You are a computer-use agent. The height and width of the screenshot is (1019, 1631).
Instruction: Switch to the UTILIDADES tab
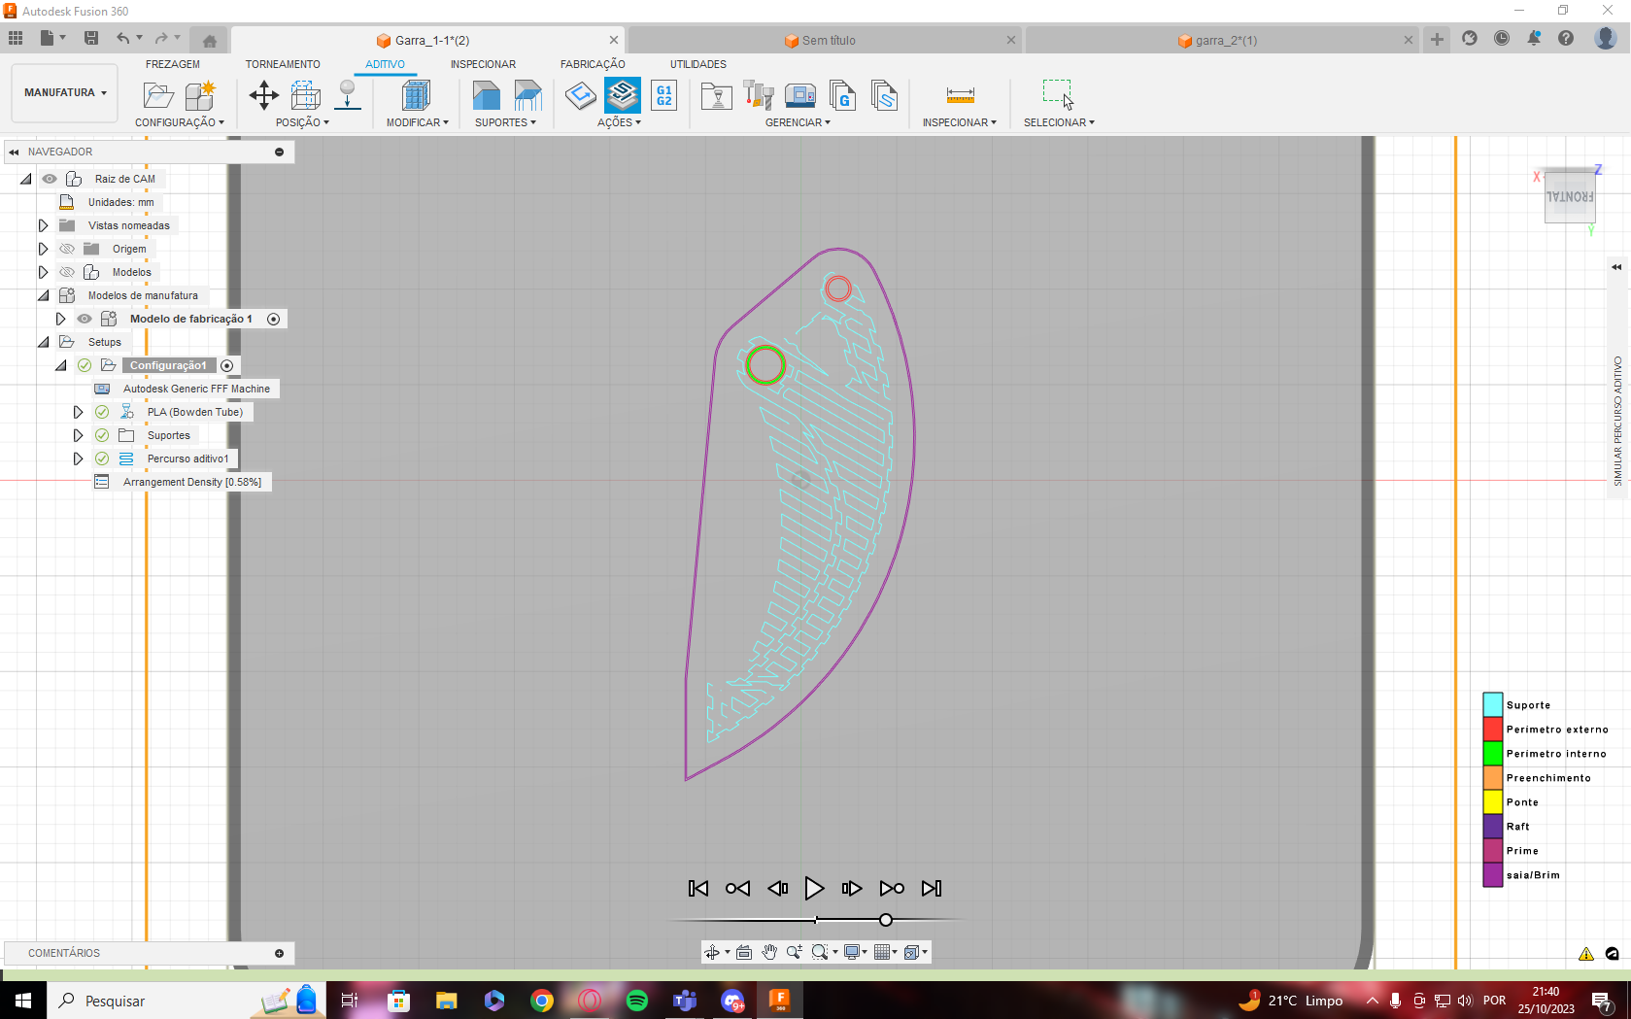697,64
